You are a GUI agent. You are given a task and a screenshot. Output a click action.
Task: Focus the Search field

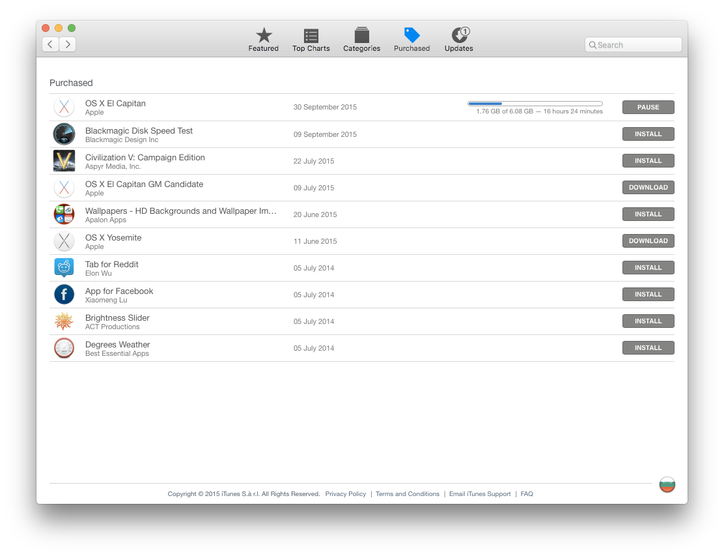click(x=633, y=45)
